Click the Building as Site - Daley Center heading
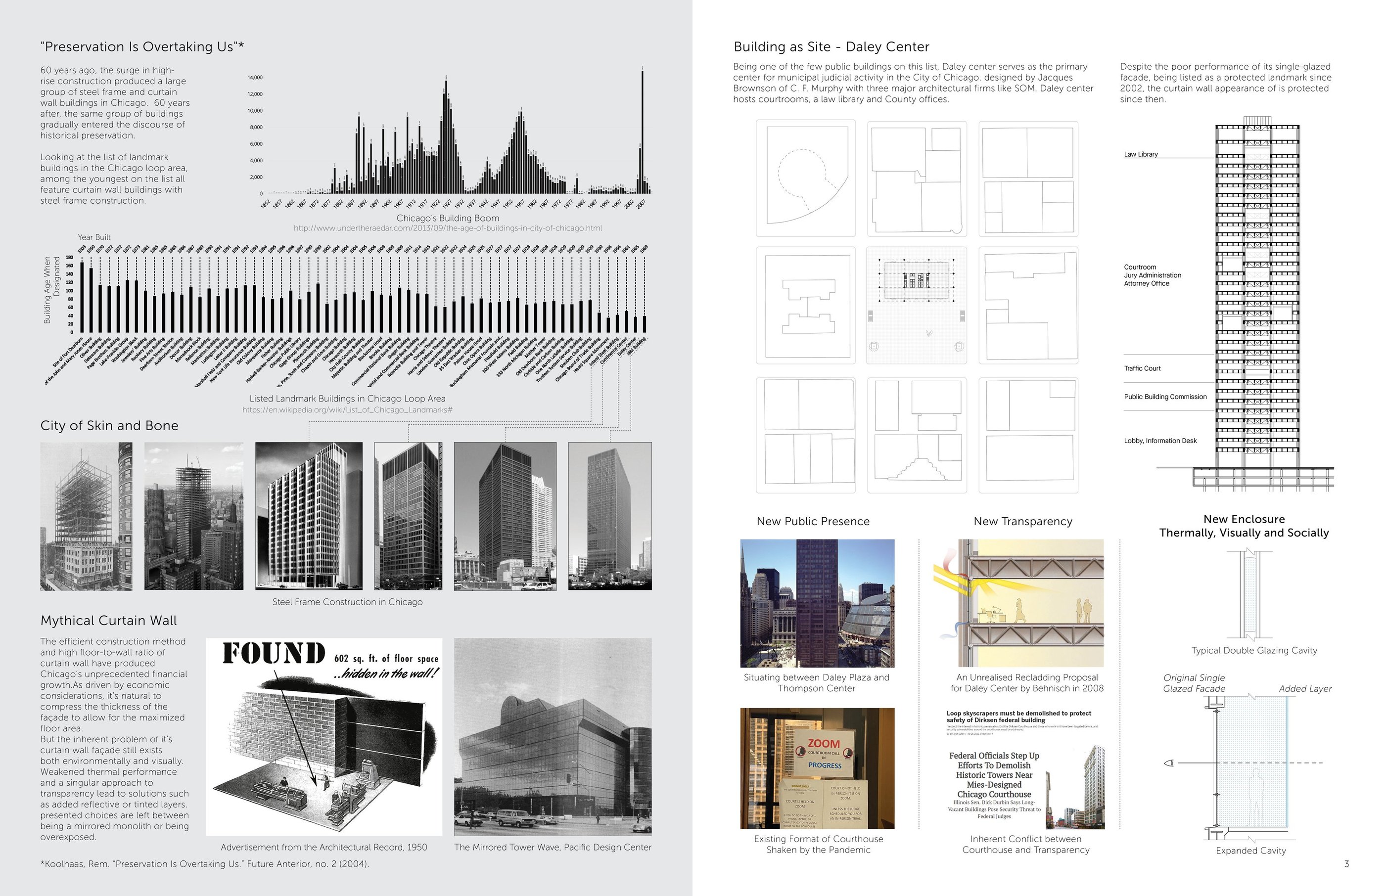The width and height of the screenshot is (1385, 896). point(831,46)
